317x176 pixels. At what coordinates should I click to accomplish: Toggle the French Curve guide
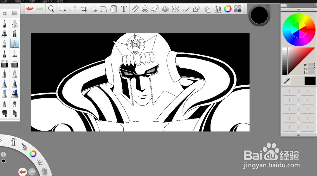point(155,9)
